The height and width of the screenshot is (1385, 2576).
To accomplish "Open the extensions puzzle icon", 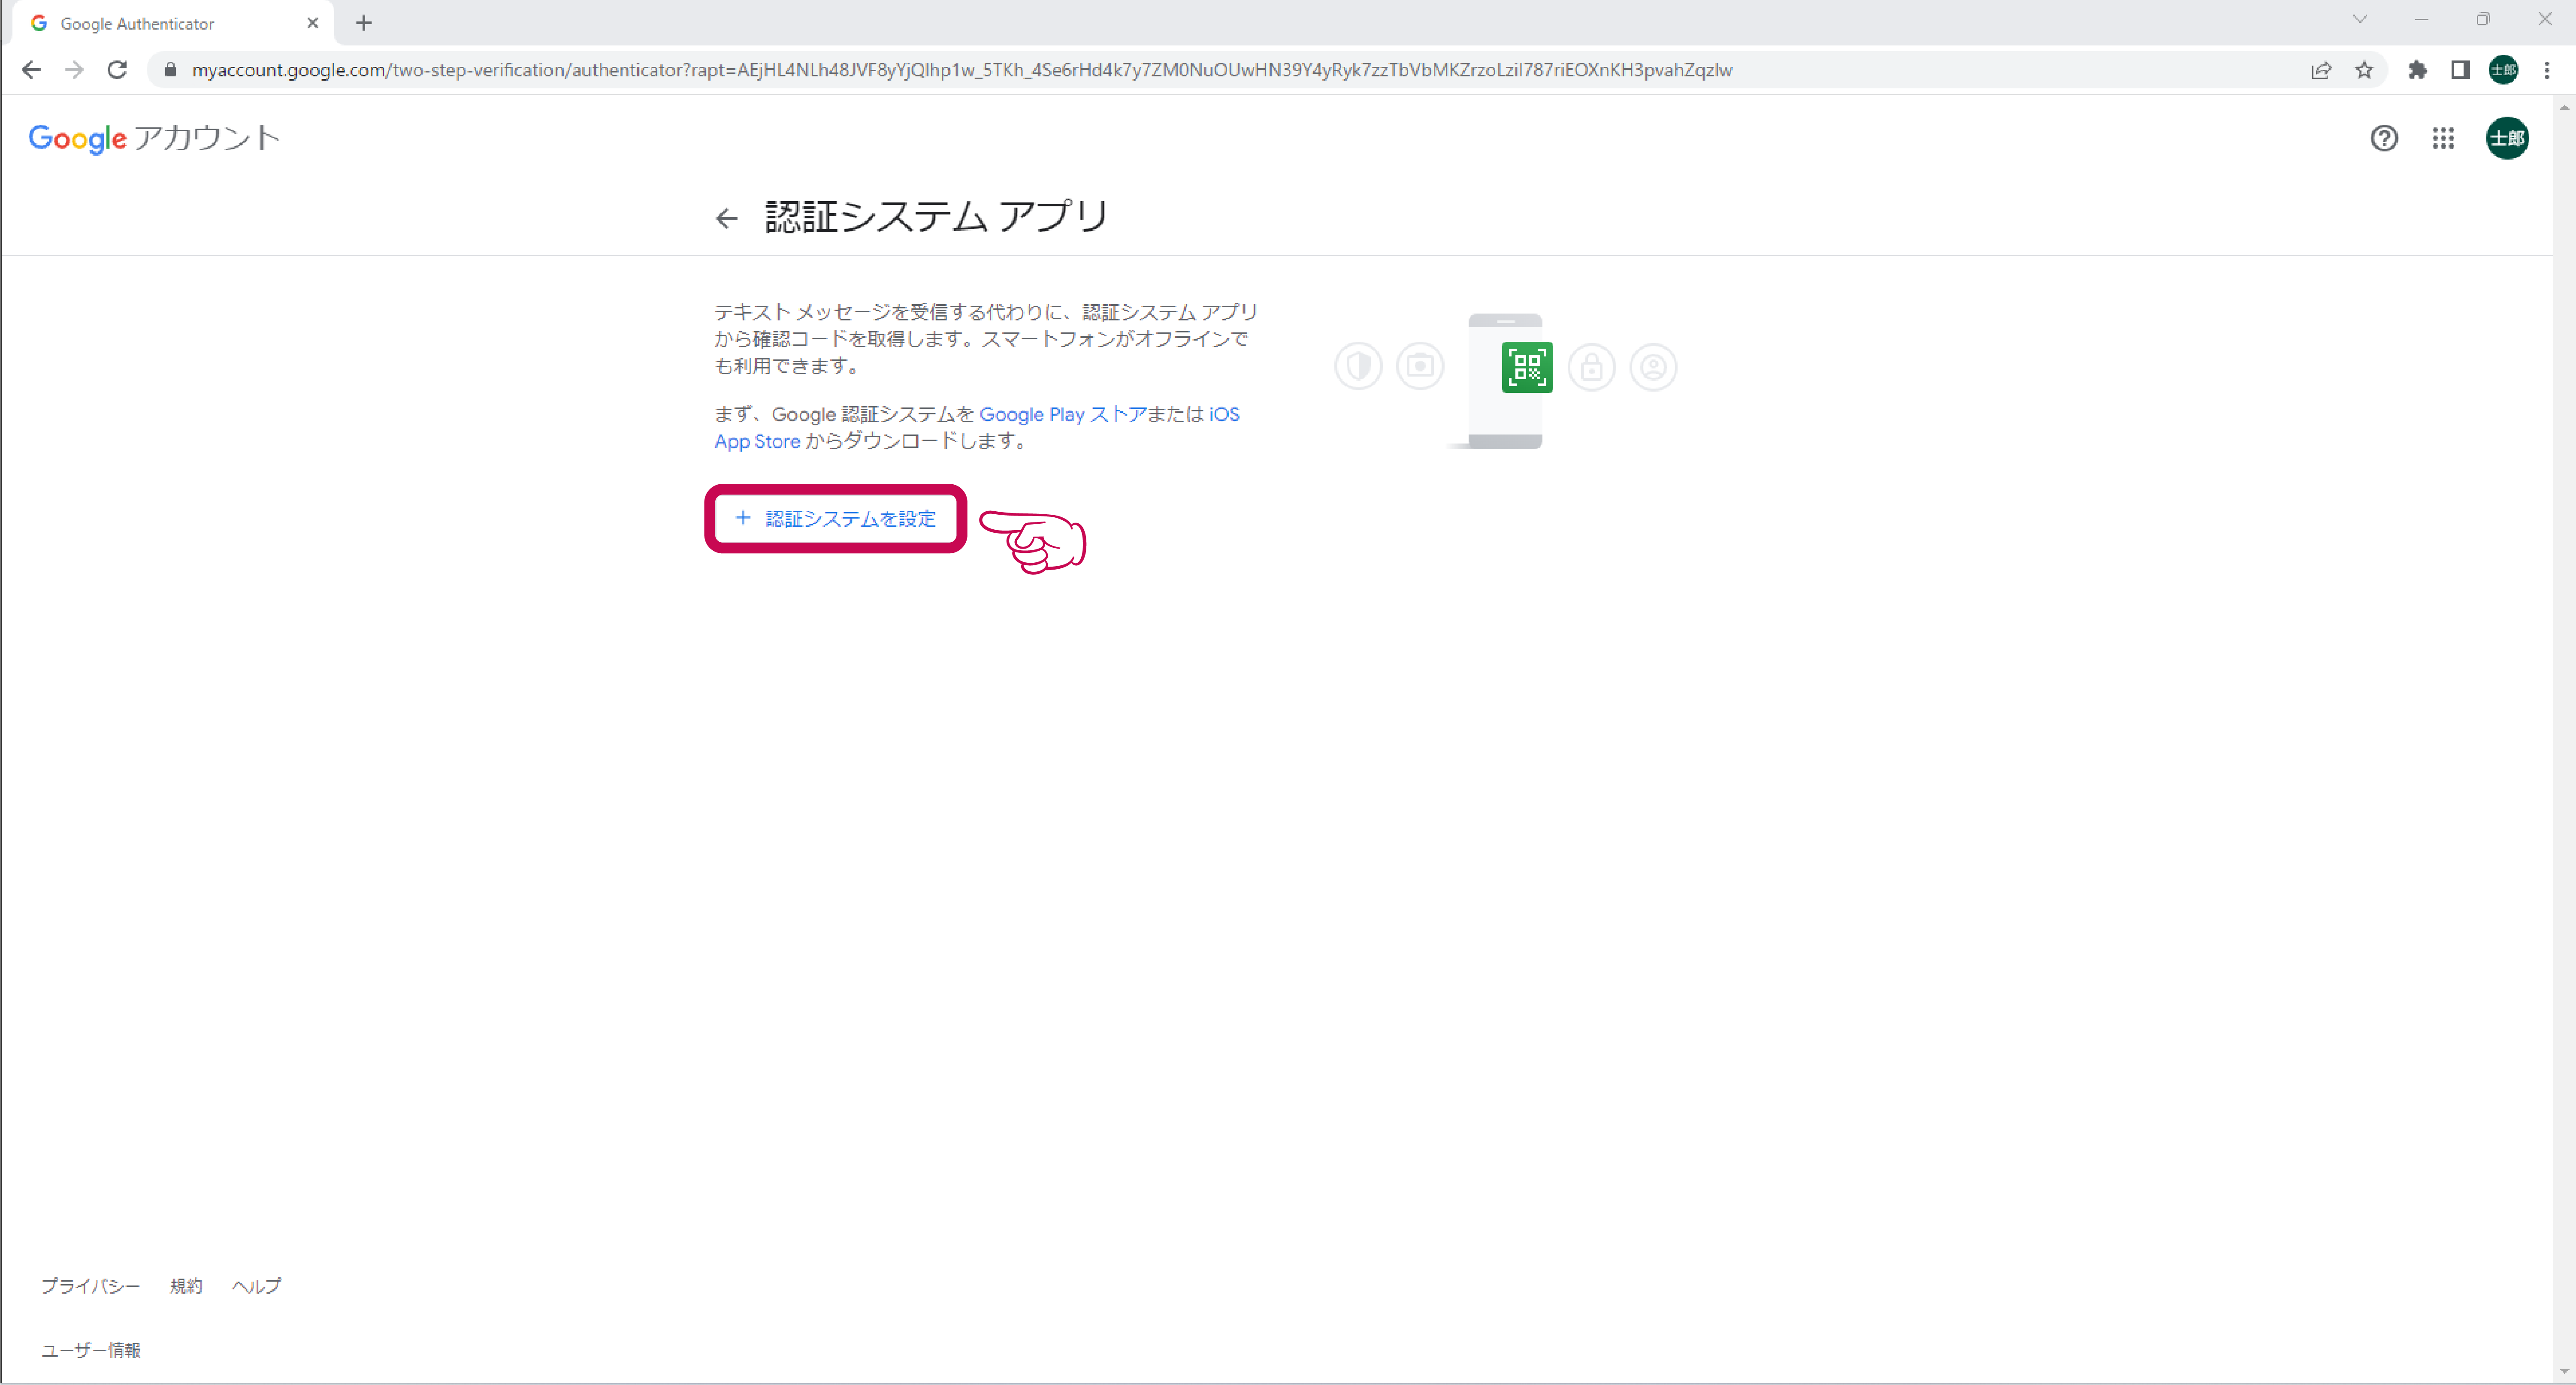I will pos(2417,70).
